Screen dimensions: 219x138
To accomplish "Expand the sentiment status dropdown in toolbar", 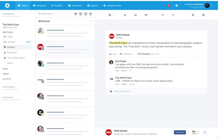I will [111, 15].
